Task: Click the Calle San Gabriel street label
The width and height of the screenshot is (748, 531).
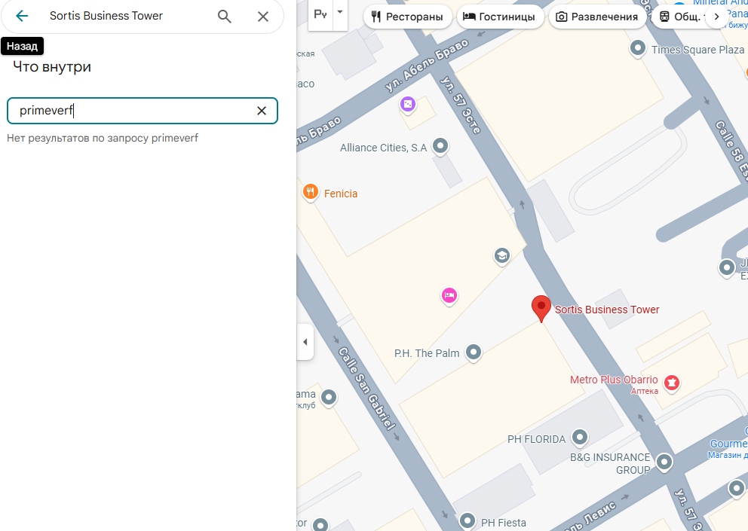Action: point(367,389)
